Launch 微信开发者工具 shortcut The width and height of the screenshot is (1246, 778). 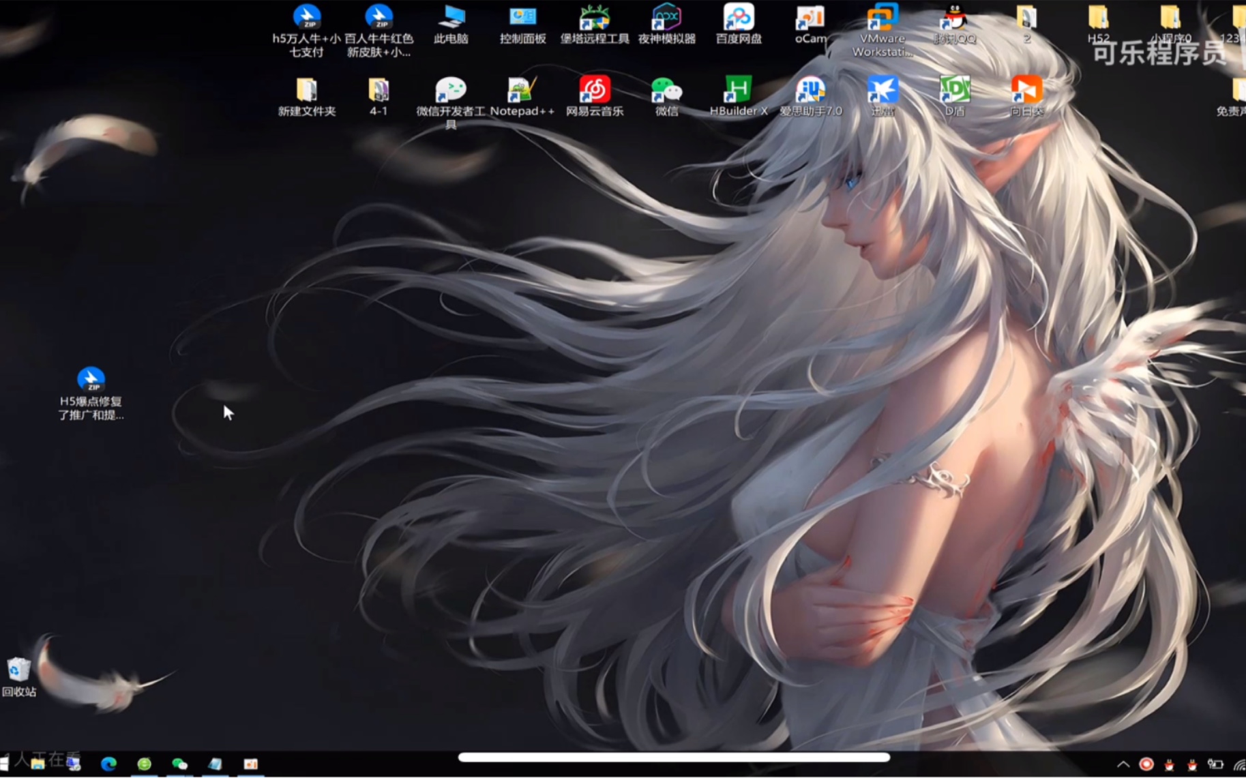[451, 103]
